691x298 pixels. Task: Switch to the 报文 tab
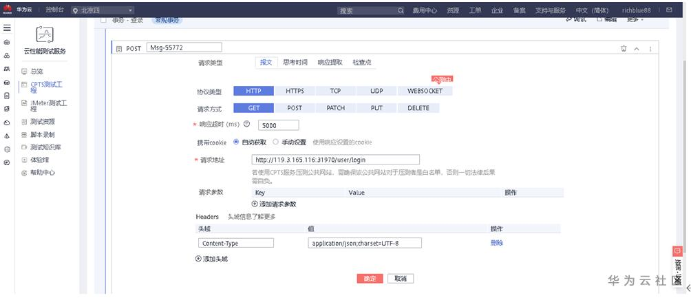[266, 63]
